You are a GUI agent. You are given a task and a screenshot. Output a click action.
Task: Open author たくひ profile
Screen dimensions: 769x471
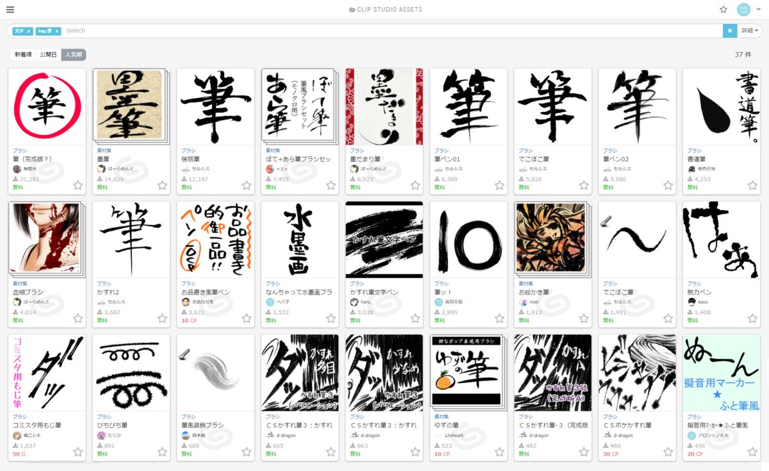[x=115, y=435]
